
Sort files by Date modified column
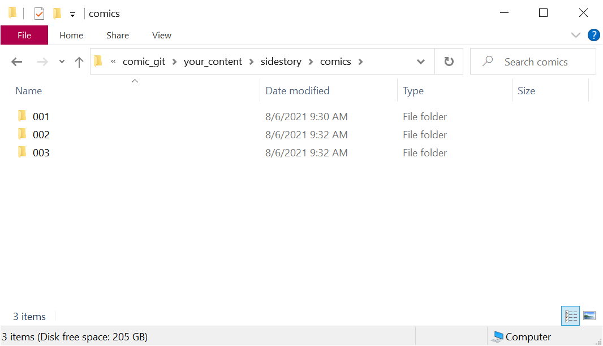(x=298, y=91)
